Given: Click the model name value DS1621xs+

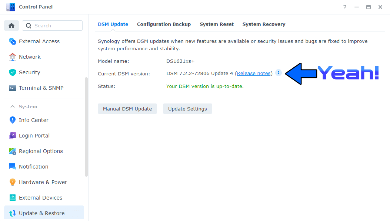Looking at the screenshot, I should tap(180, 61).
